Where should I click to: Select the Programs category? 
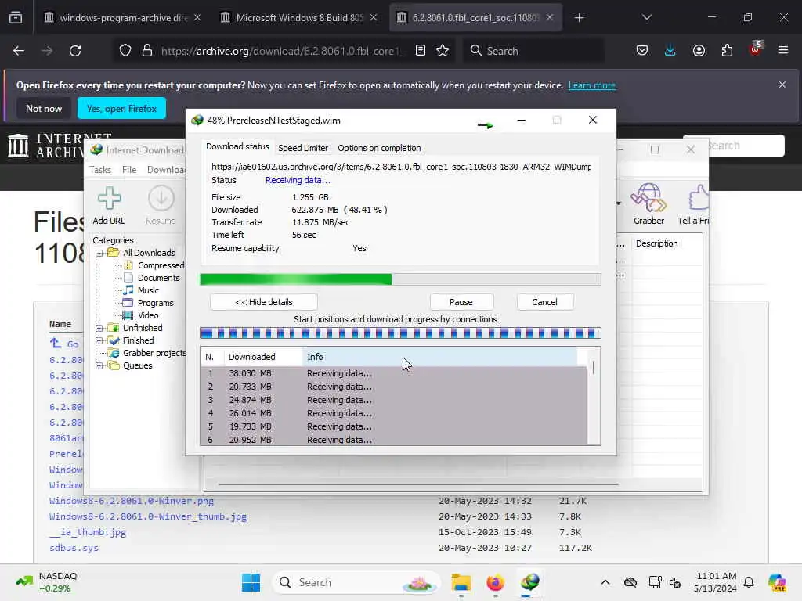coord(156,303)
